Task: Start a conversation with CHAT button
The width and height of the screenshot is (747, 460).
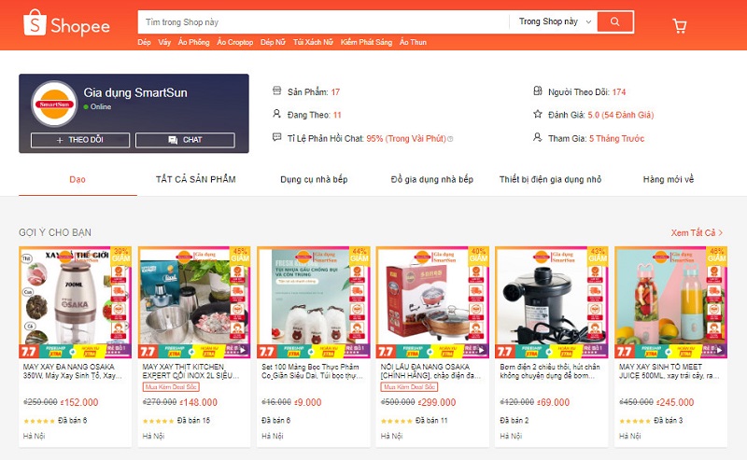Action: pos(185,140)
